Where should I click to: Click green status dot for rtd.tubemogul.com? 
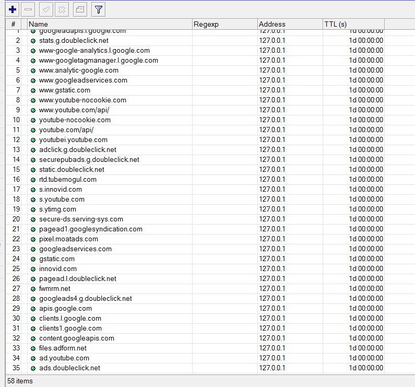pos(33,180)
